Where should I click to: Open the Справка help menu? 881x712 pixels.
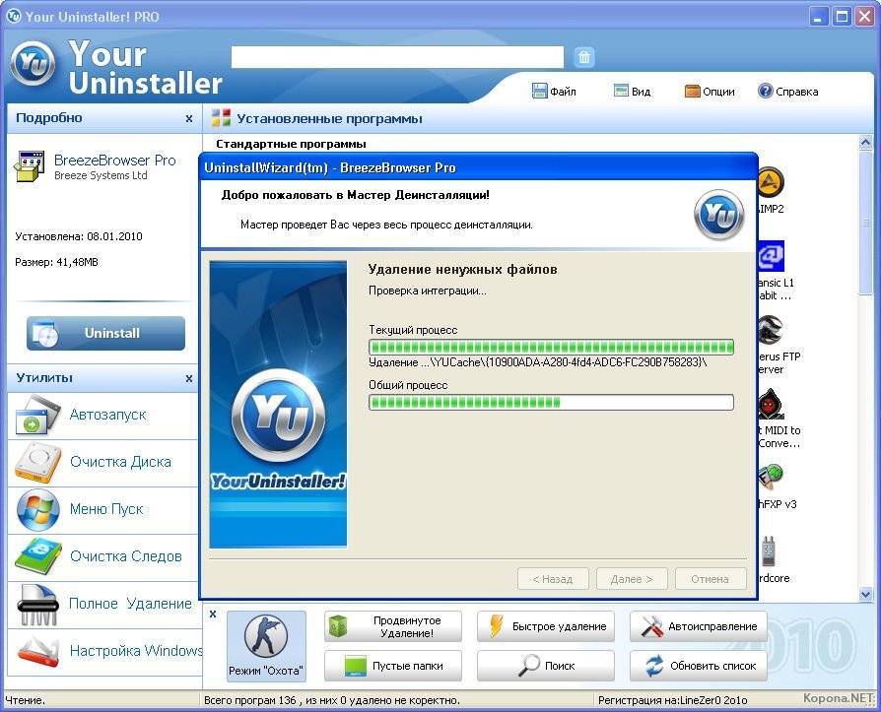787,91
